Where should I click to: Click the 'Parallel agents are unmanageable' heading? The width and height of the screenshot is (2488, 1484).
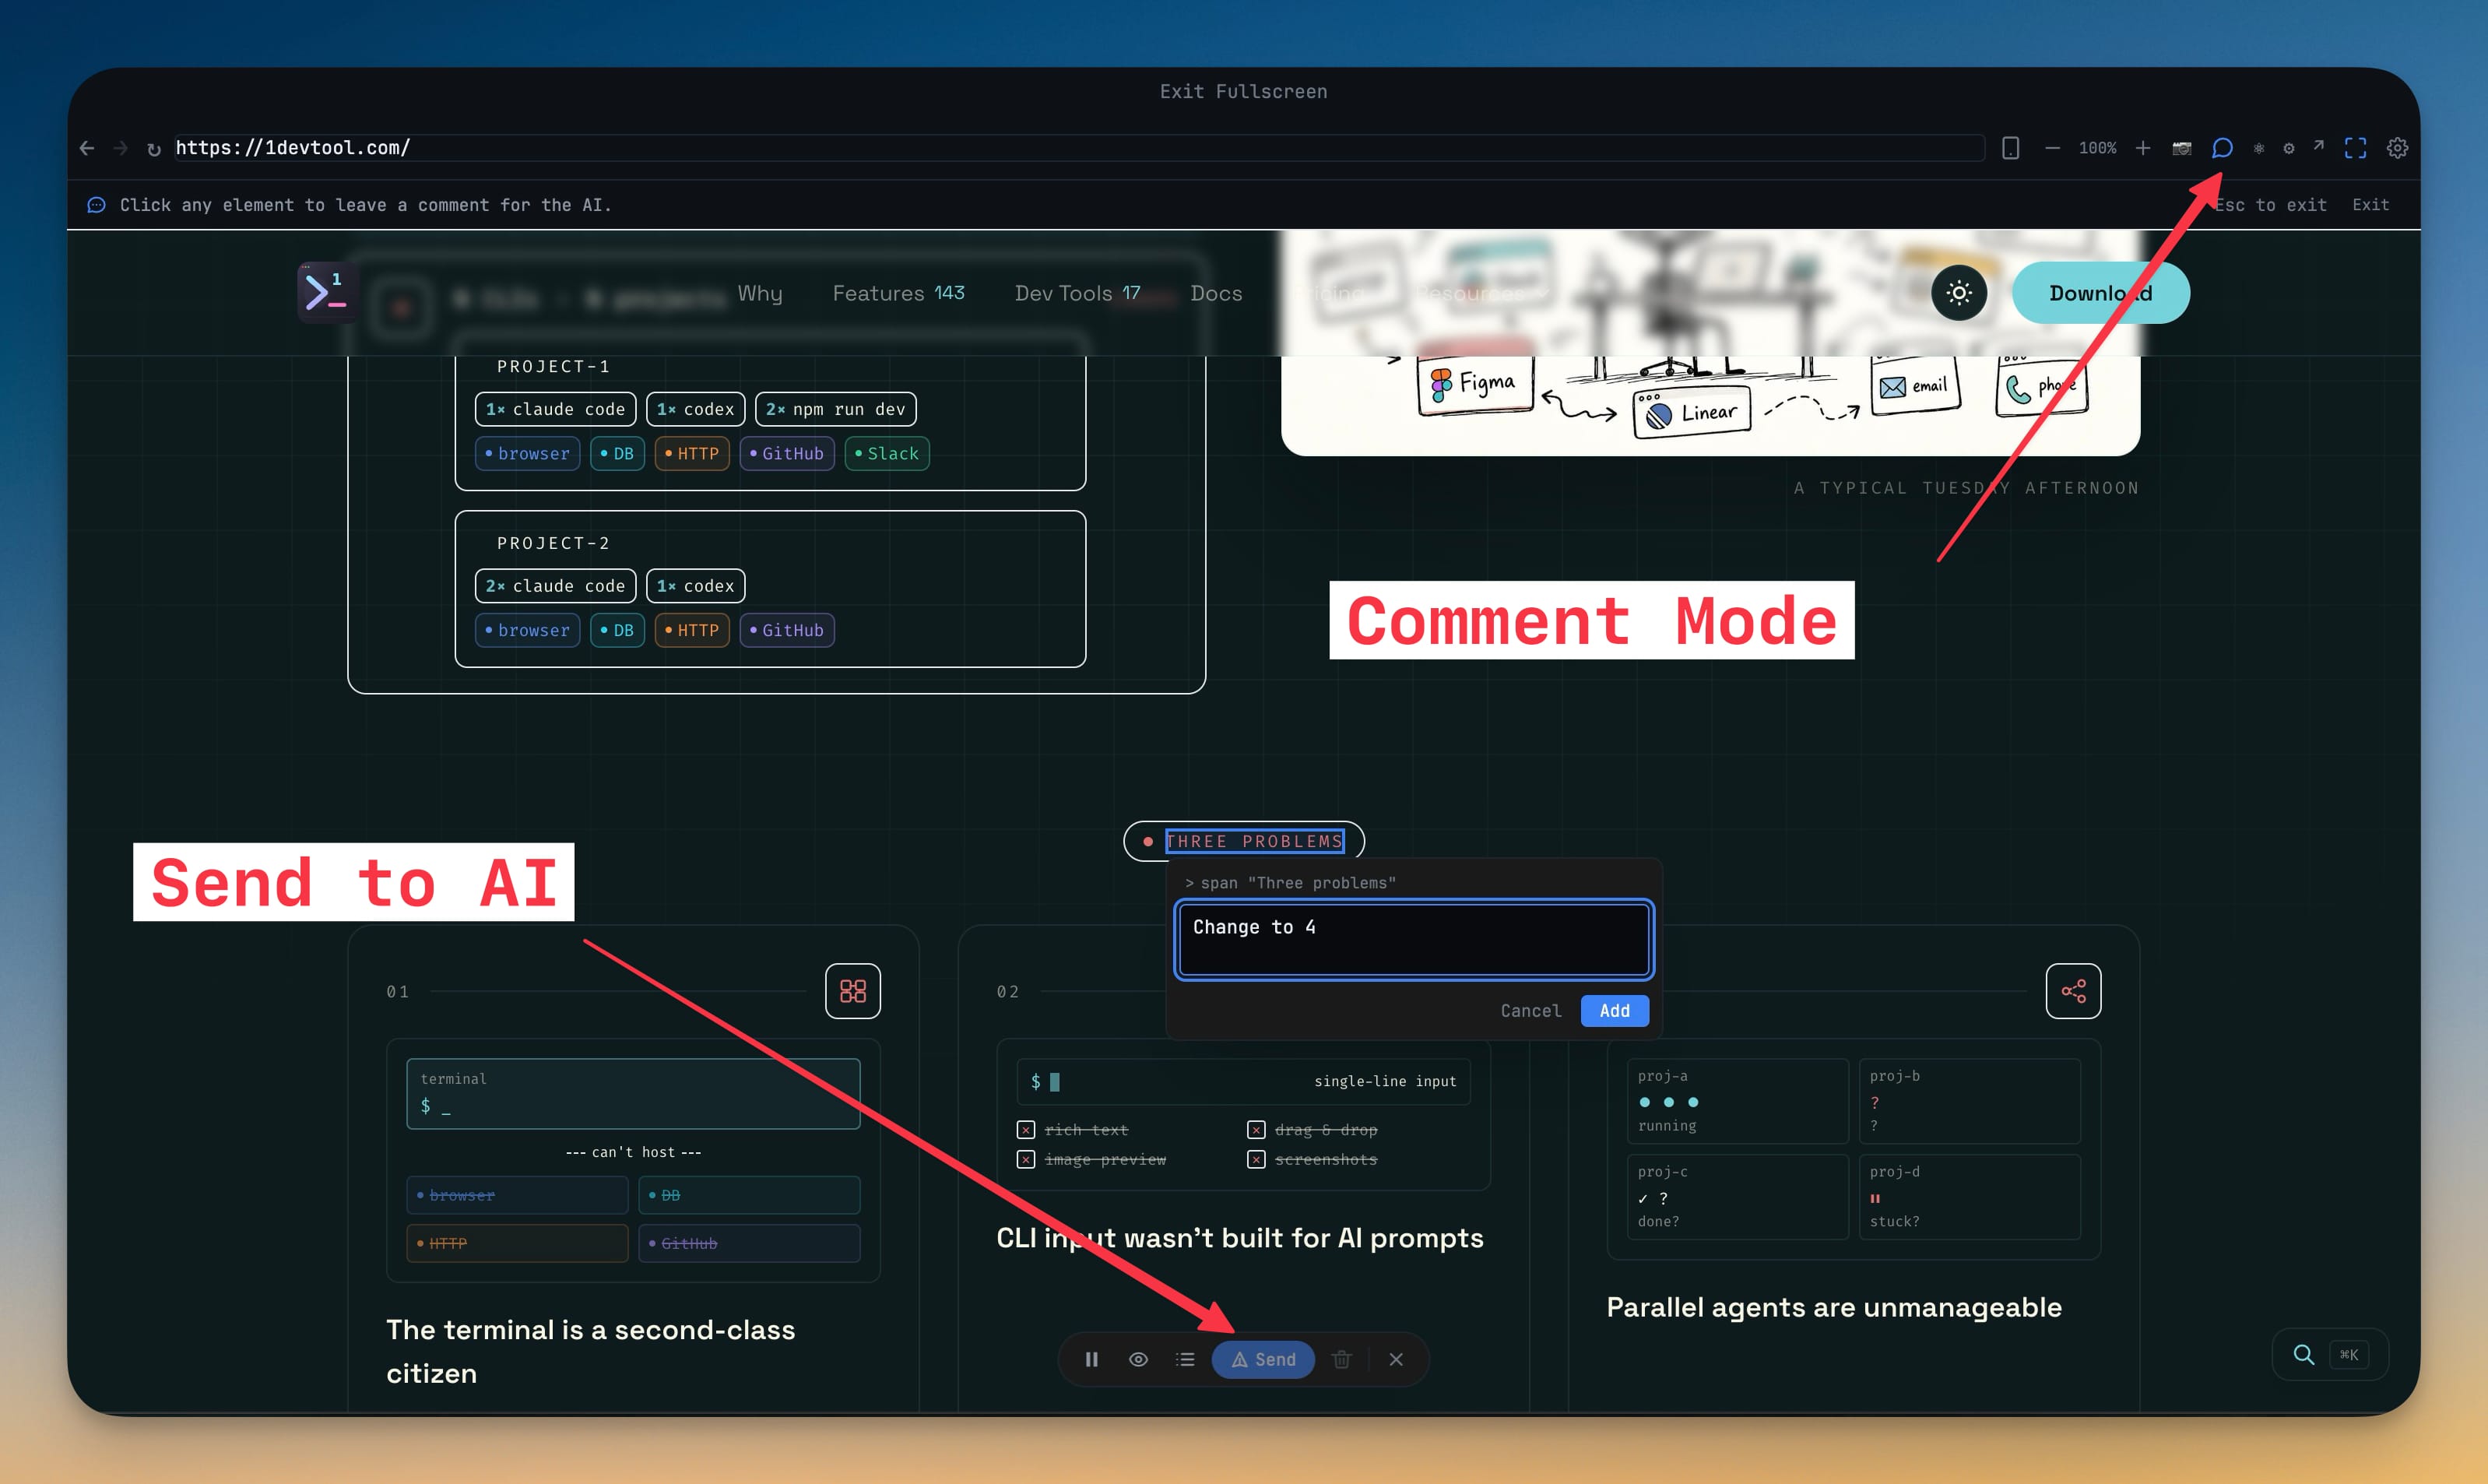pyautogui.click(x=1833, y=1307)
